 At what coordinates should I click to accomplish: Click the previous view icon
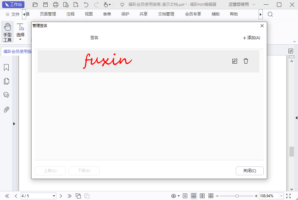pos(78,196)
